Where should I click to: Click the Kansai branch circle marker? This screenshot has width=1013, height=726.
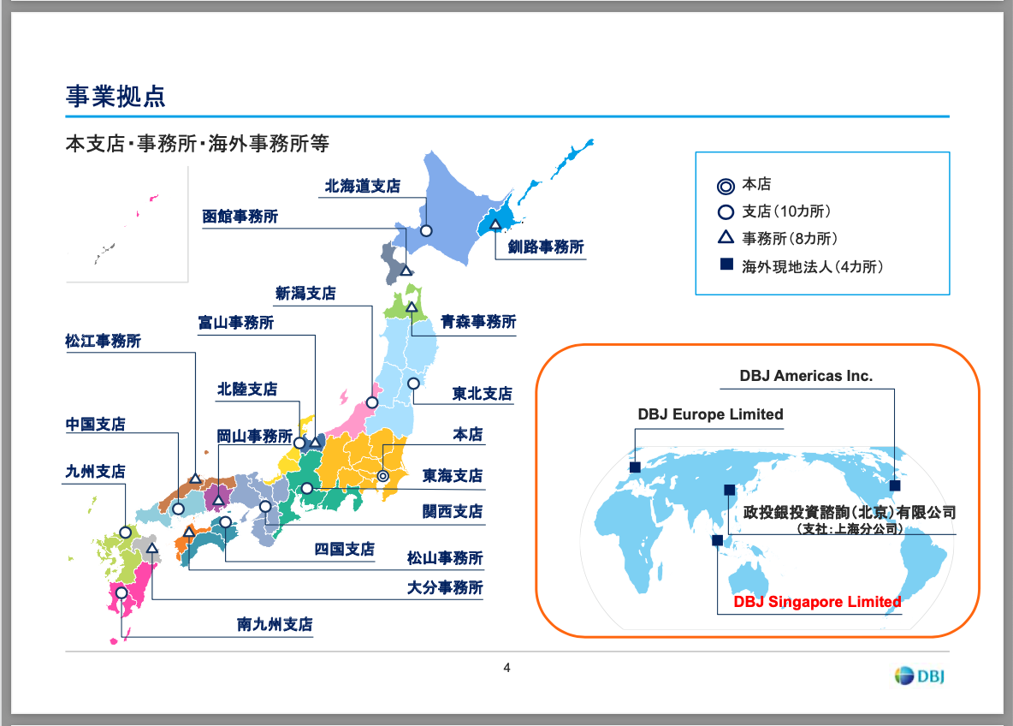click(265, 507)
